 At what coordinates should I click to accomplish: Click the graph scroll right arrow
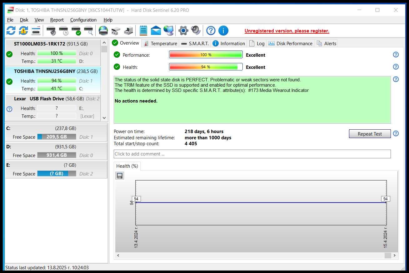[x=395, y=255]
